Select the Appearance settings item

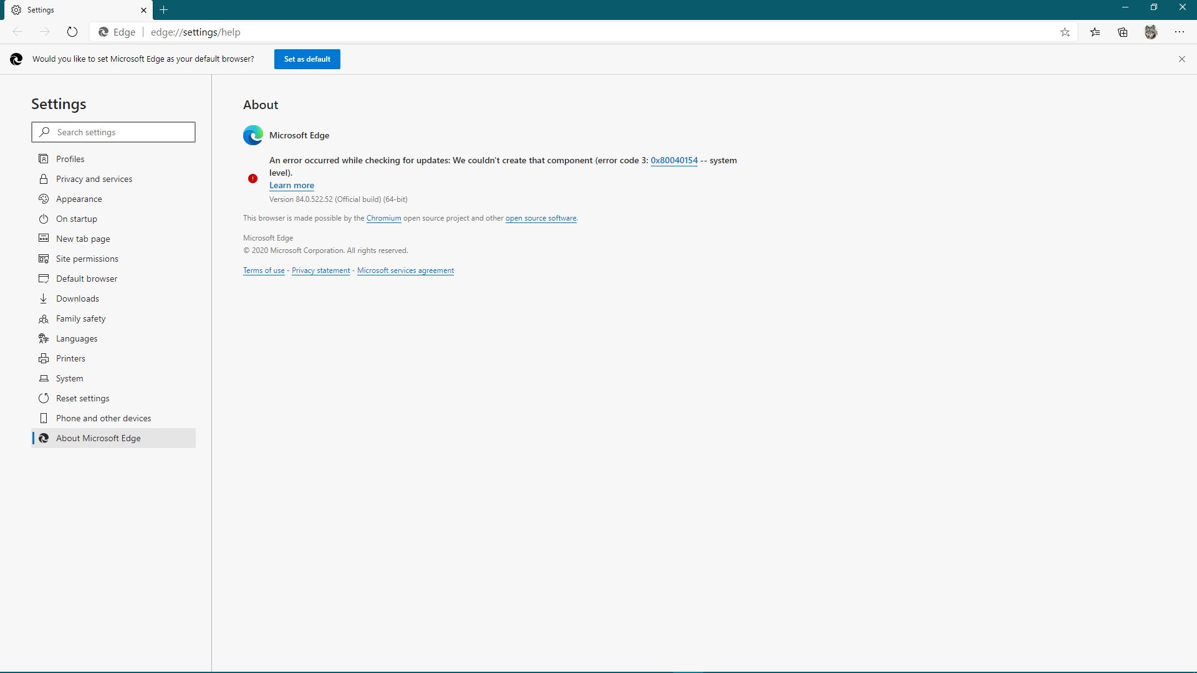pos(79,199)
